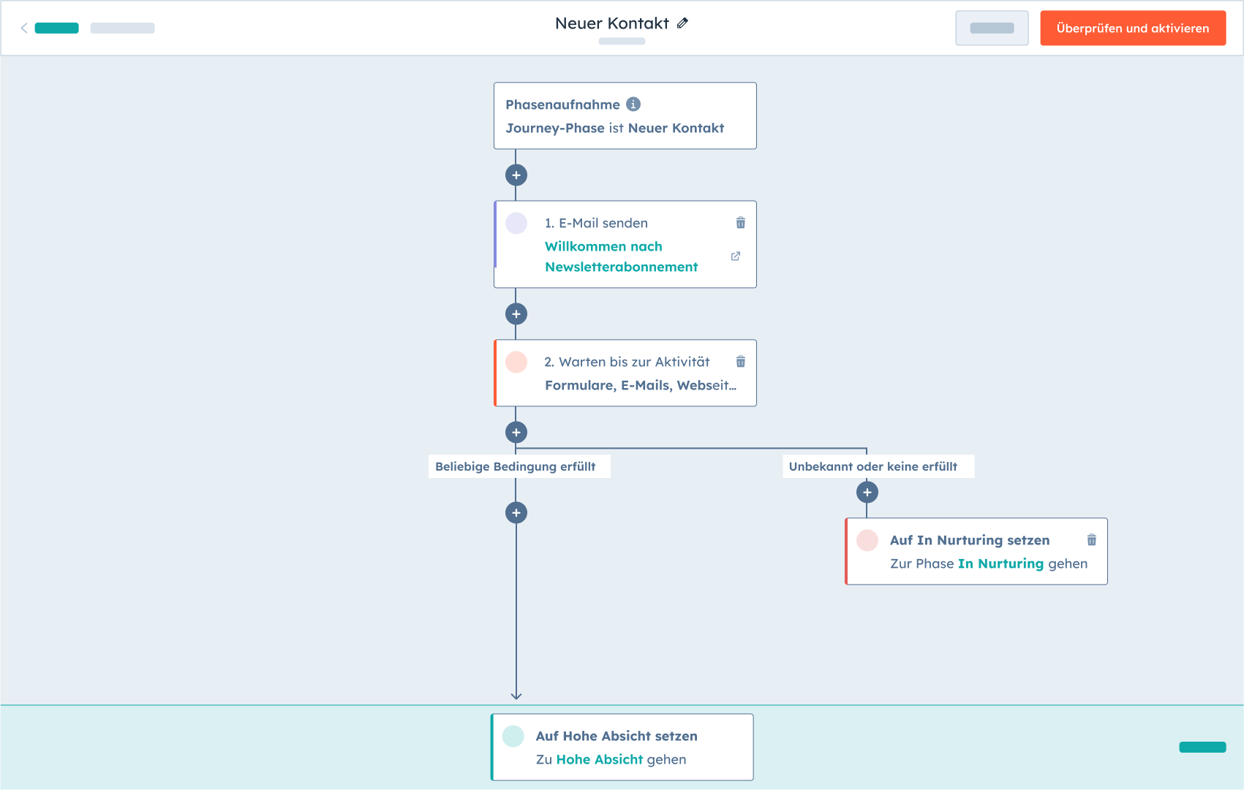Click the Neuer Kontakt title text
The width and height of the screenshot is (1244, 790).
coord(612,23)
